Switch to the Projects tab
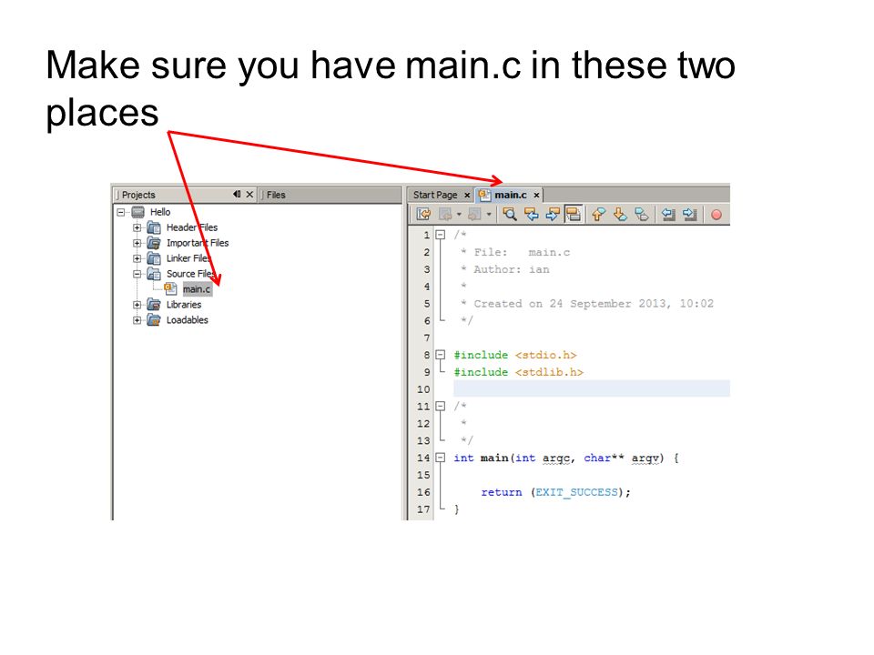Screen dimensions: 874x655 point(138,195)
